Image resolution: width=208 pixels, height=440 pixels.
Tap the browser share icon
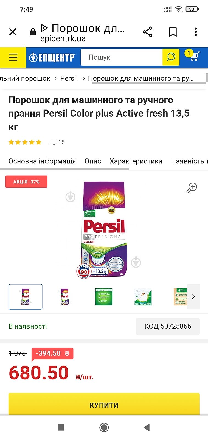pyautogui.click(x=147, y=32)
